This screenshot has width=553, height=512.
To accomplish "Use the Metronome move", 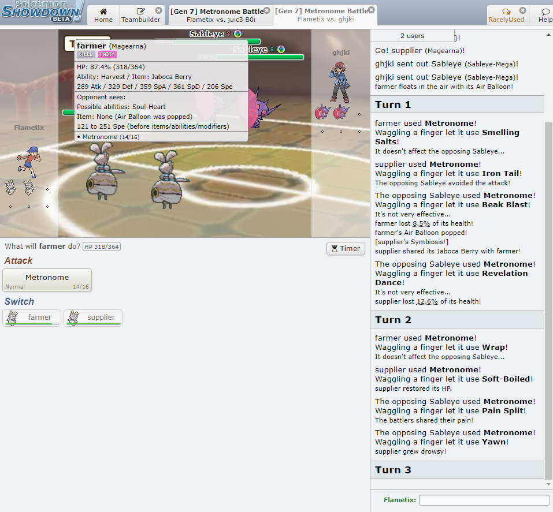I will click(x=47, y=280).
